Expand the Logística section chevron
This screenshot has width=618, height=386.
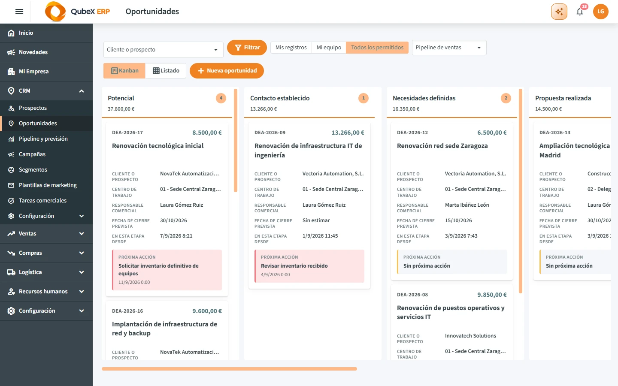[x=82, y=272]
